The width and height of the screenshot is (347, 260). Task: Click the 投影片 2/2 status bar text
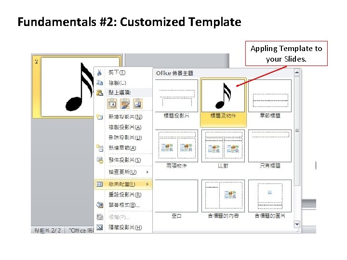tap(48, 230)
